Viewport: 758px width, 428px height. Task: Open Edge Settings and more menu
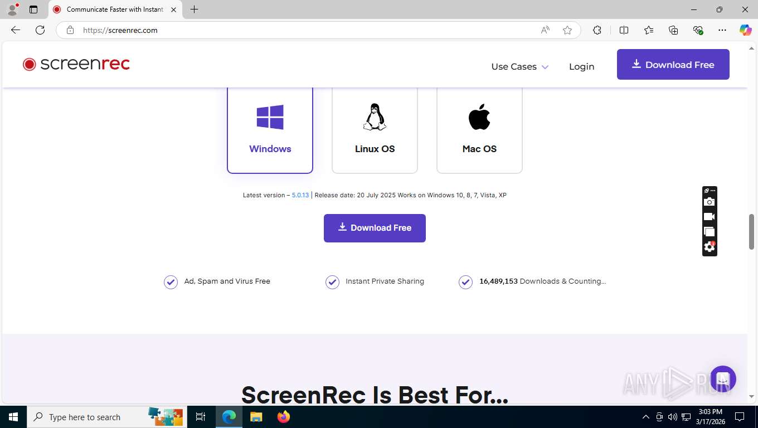(x=722, y=30)
